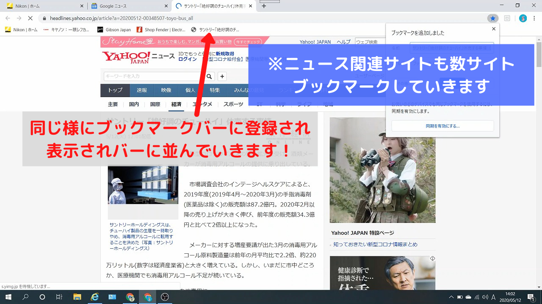Screen dimensions: 542x304
Task: Open the キヤノン bookmark in bookmarks bar
Action: [x=66, y=30]
